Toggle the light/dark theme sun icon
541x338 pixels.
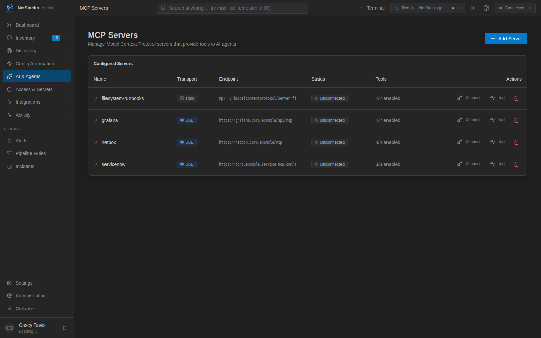click(473, 8)
